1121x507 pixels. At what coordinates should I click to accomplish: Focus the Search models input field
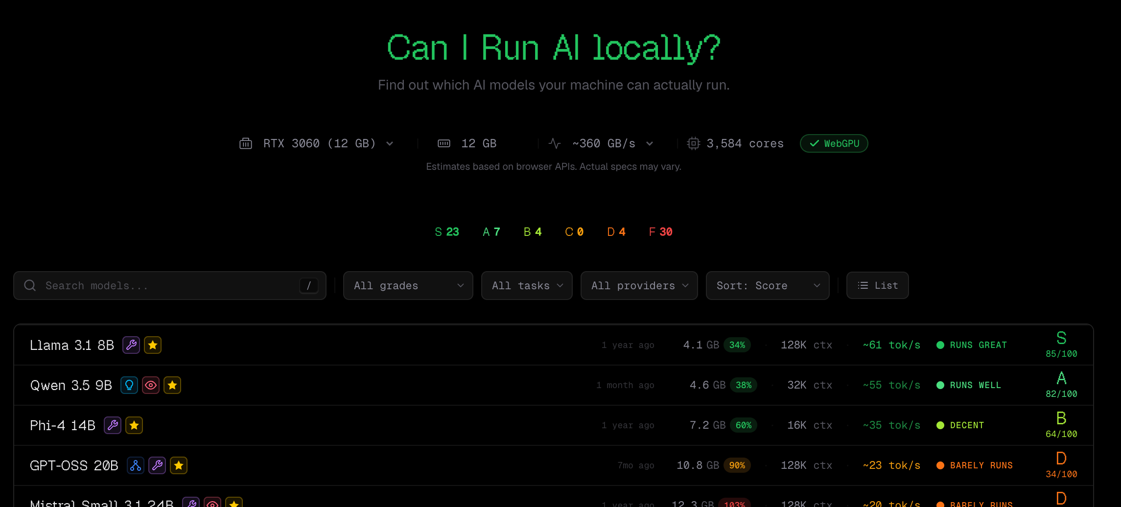[x=170, y=285]
